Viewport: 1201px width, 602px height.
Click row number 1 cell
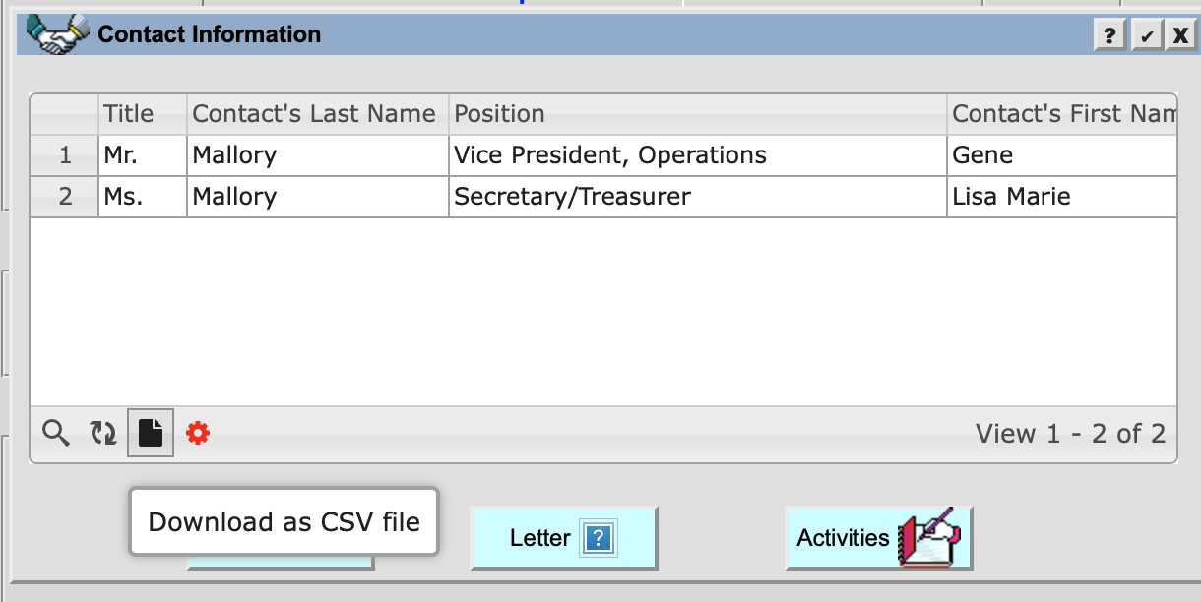pos(63,155)
